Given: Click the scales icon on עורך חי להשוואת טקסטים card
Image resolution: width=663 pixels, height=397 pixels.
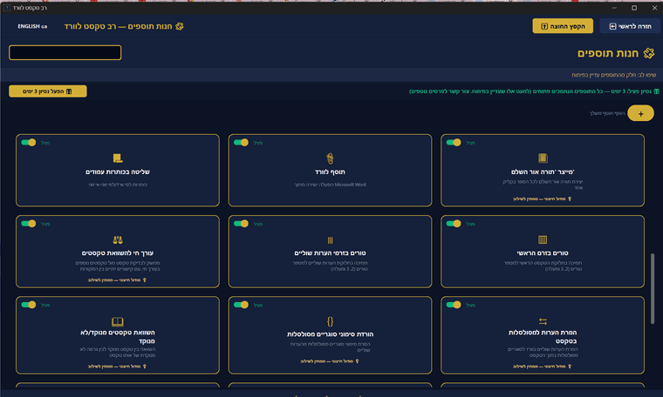Looking at the screenshot, I should coord(117,239).
